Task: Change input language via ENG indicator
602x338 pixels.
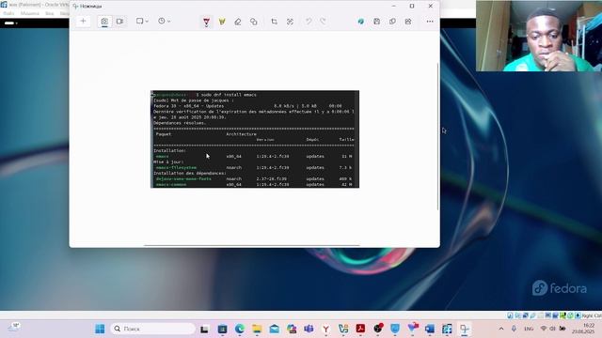Action: pyautogui.click(x=529, y=329)
